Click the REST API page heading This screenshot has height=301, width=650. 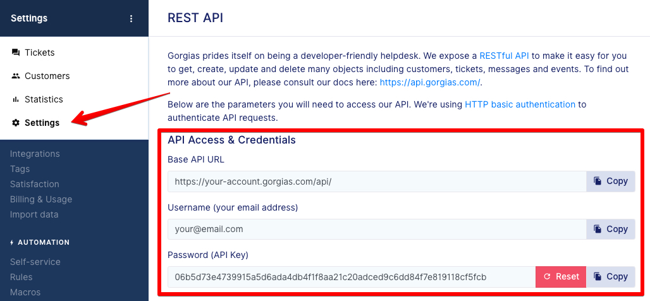195,18
